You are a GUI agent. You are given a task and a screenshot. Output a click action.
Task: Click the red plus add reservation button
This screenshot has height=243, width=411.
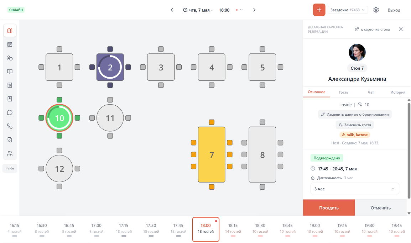[319, 10]
